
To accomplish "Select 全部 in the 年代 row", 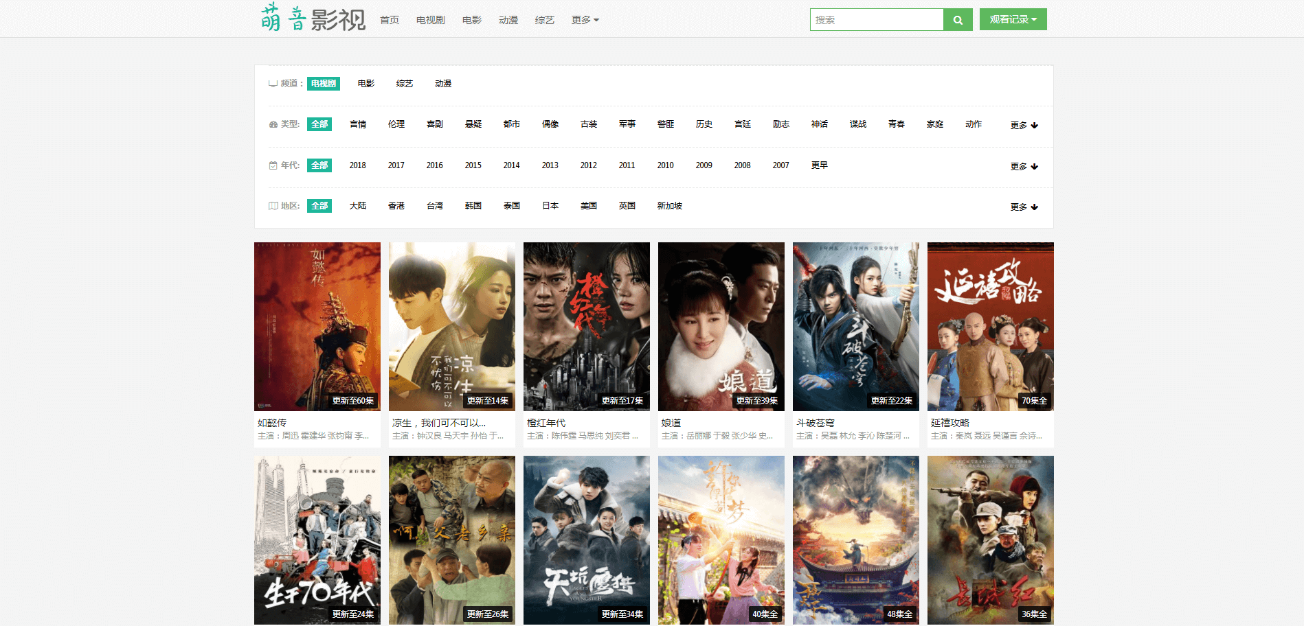I will coord(319,165).
